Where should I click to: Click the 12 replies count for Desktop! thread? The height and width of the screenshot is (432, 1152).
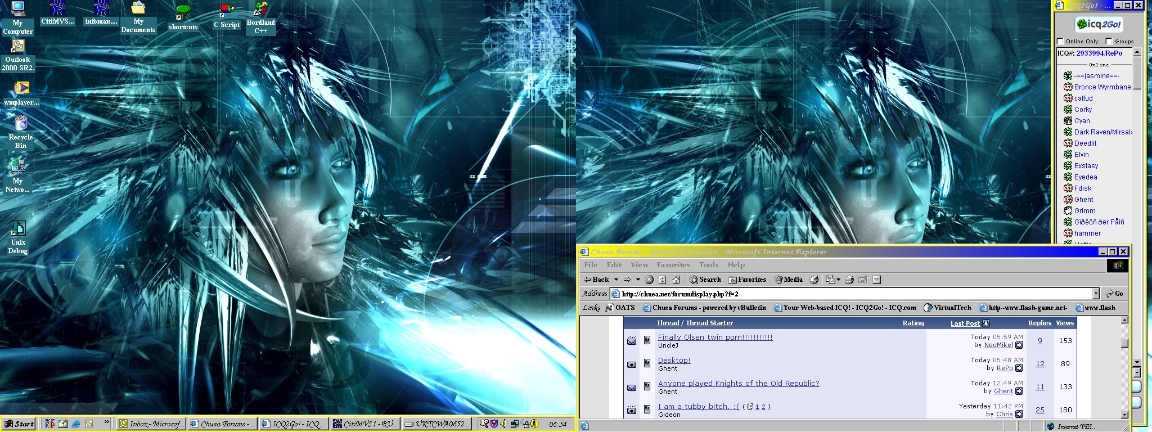[x=1040, y=364]
